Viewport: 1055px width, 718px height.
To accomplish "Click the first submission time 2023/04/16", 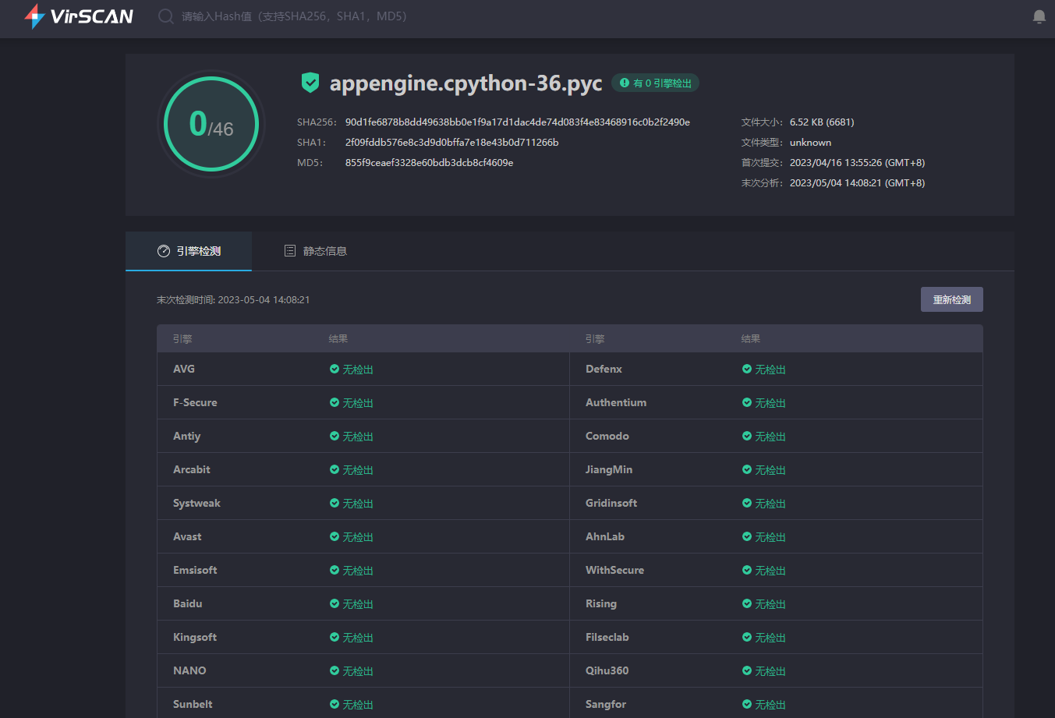I will tap(857, 163).
